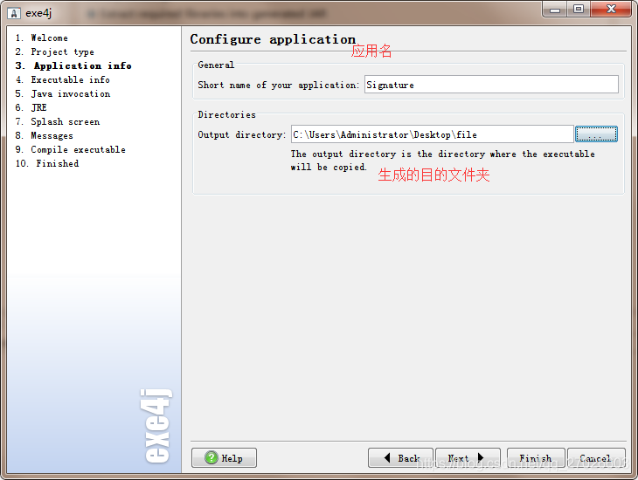The image size is (638, 480).
Task: Go to Messages step
Action: [44, 135]
